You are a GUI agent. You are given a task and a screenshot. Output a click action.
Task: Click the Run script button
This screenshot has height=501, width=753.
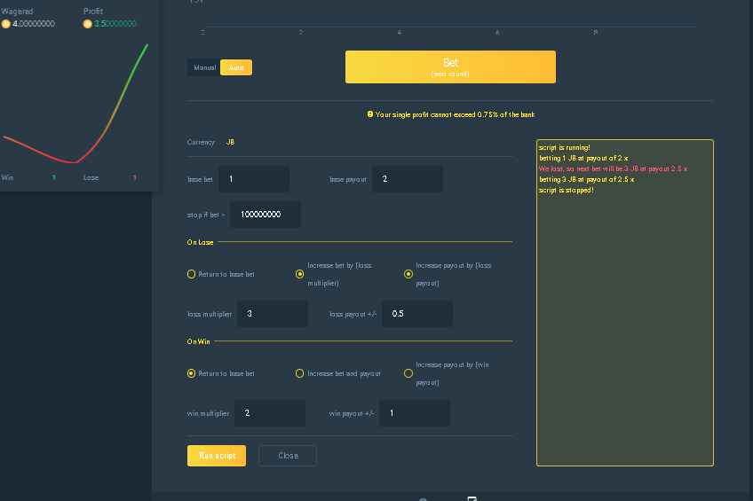(217, 456)
